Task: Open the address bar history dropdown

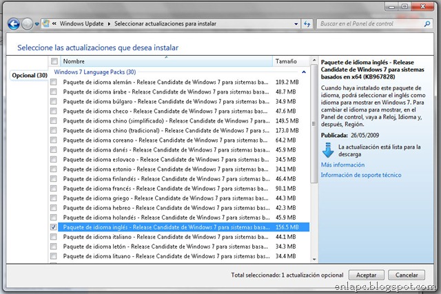Action: [296, 24]
